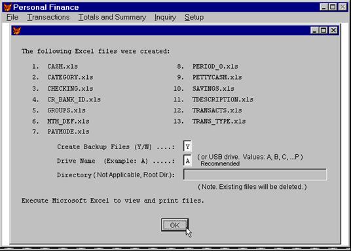Click the 'Execute Microsoft Excel to view' text

click(x=113, y=201)
